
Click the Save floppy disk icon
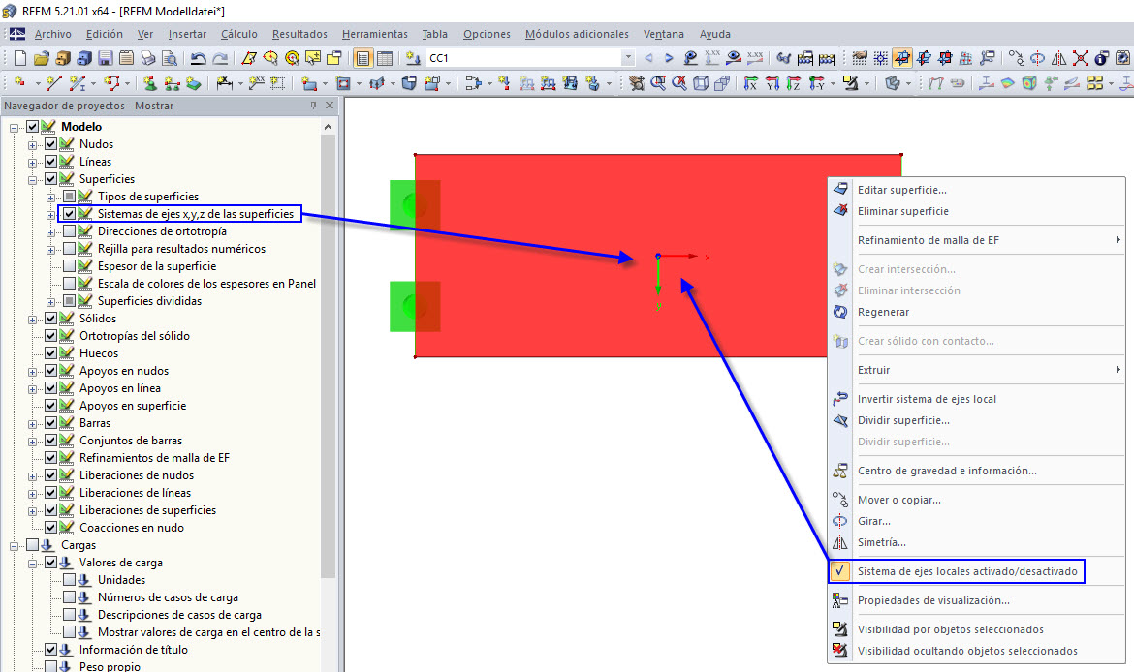pos(106,58)
